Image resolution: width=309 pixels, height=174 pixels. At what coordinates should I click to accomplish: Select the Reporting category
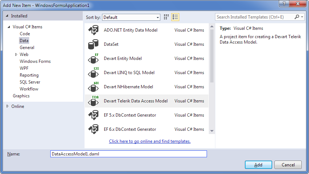tap(29, 75)
